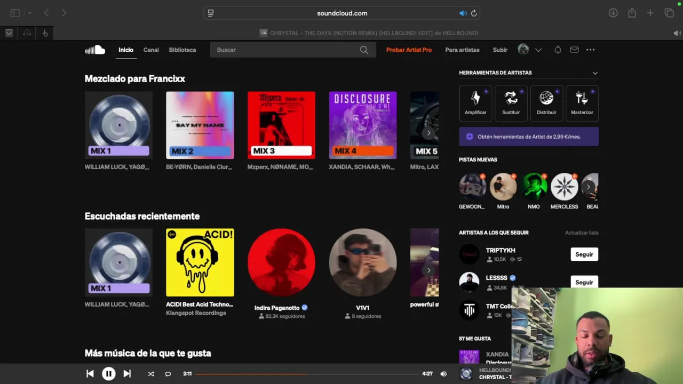
Task: Open MIX 3 red cover
Action: coord(281,125)
